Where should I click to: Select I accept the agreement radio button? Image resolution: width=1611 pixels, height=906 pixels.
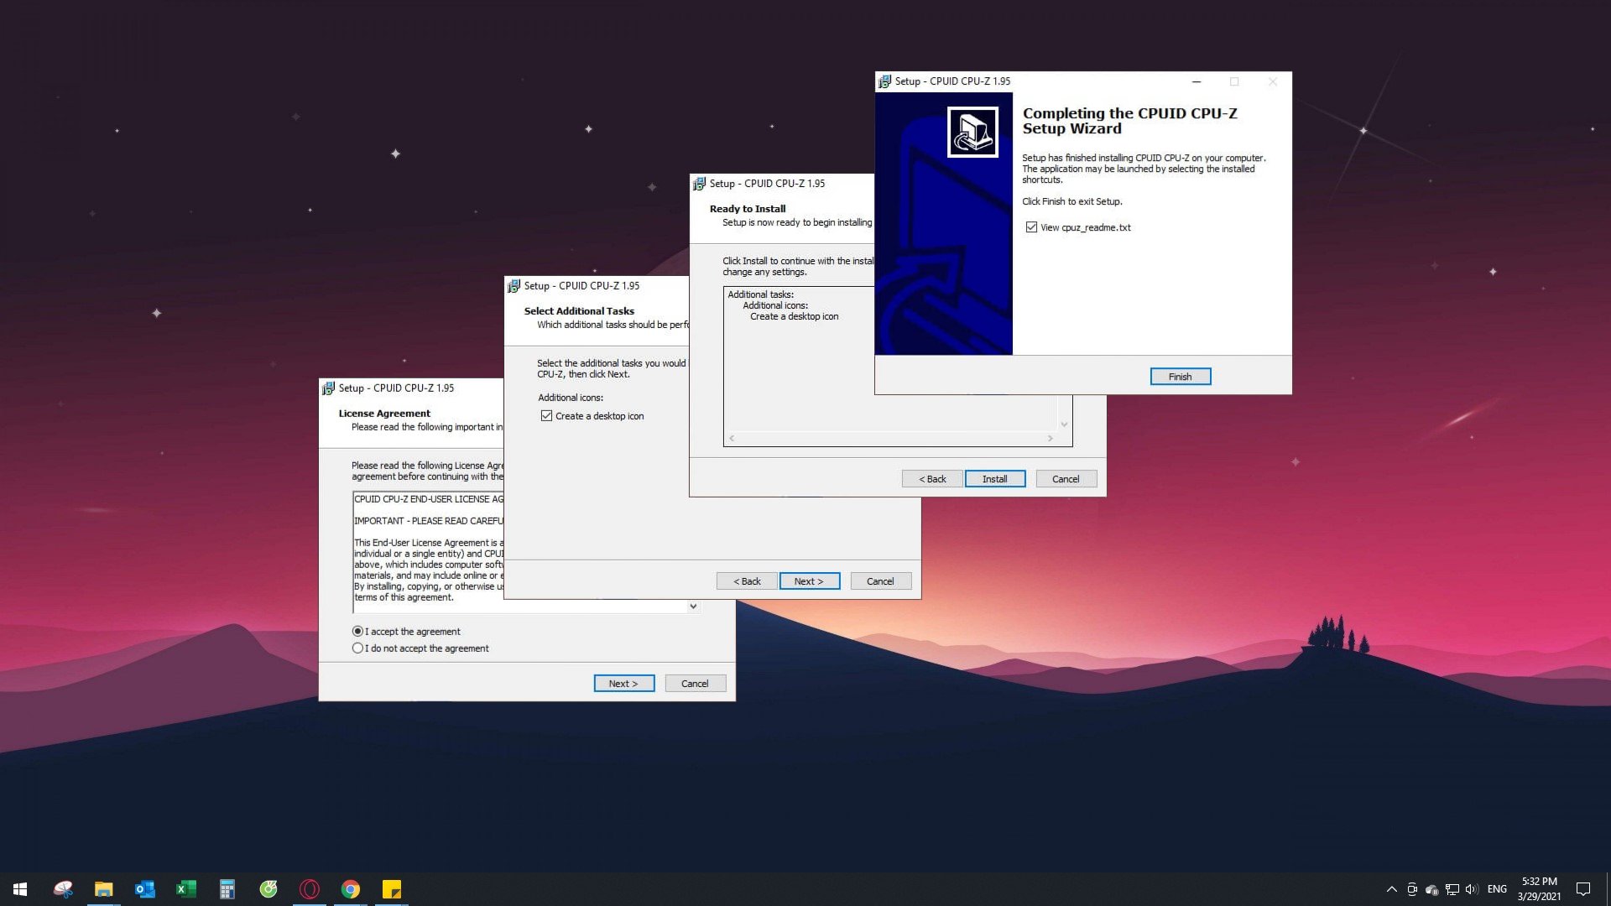pyautogui.click(x=357, y=632)
